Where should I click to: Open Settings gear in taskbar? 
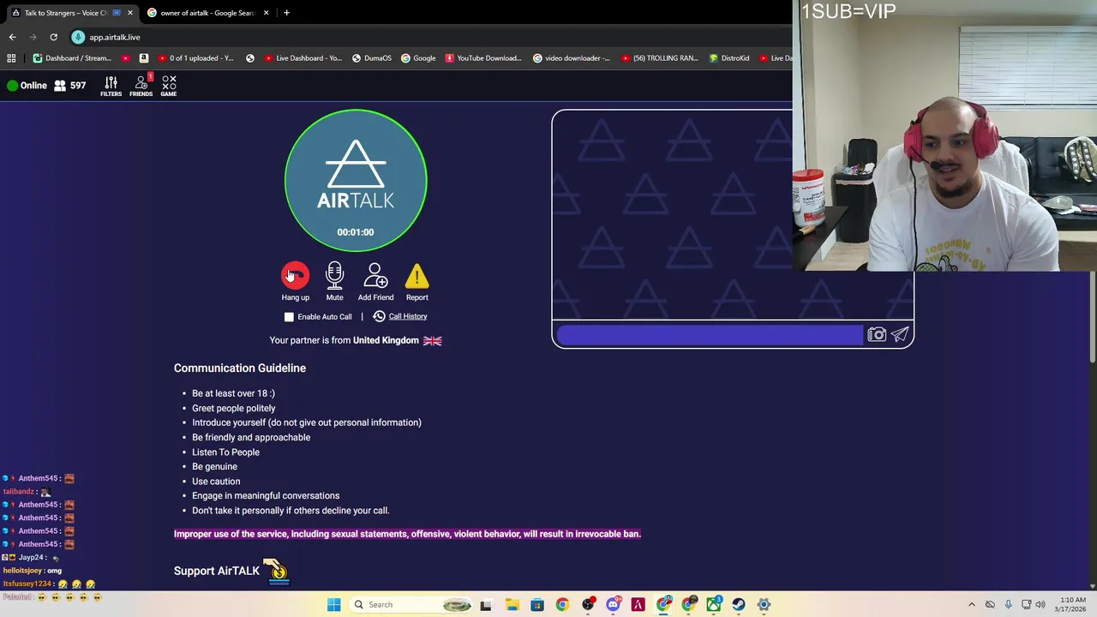click(764, 605)
